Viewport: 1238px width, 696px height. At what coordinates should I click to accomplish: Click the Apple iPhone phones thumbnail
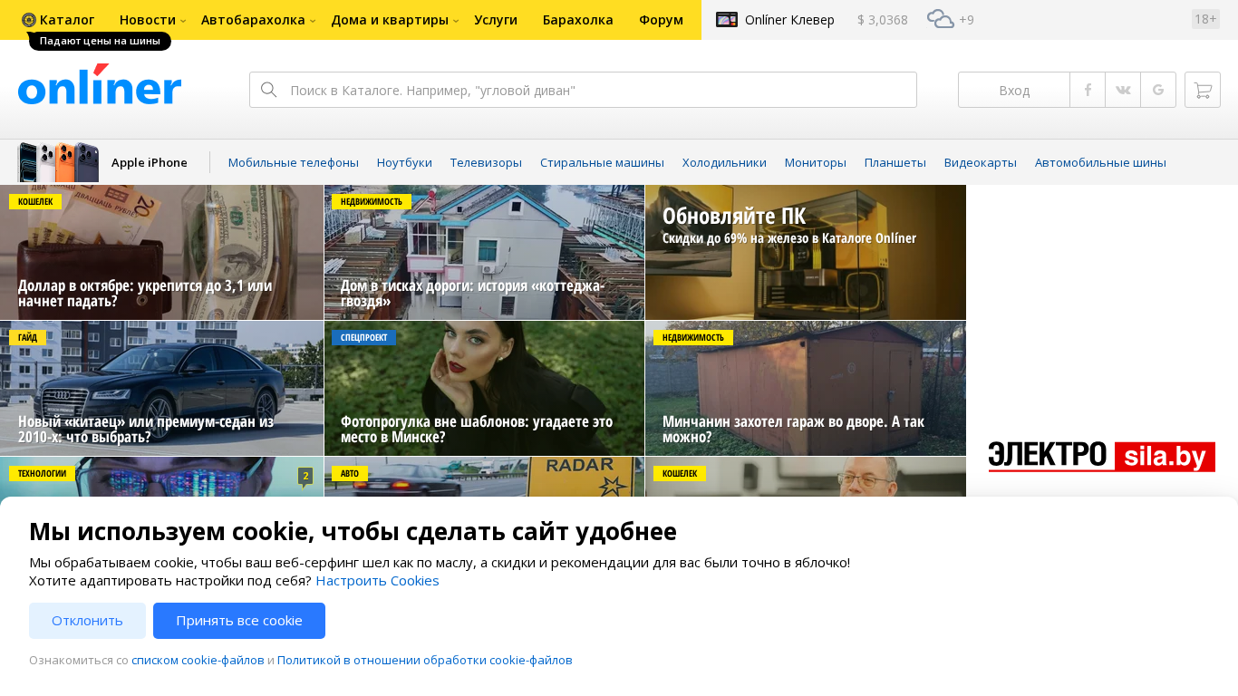coord(58,162)
